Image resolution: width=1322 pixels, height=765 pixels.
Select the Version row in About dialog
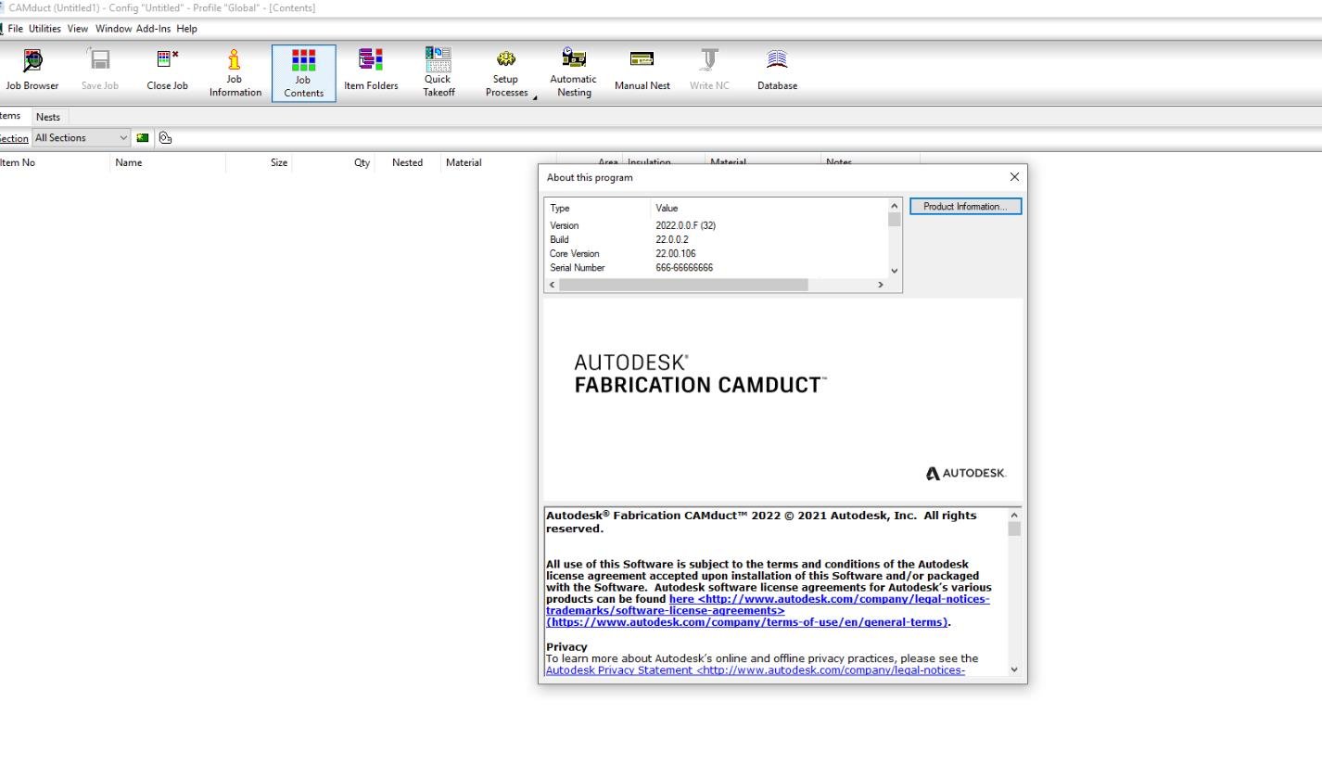coord(716,225)
